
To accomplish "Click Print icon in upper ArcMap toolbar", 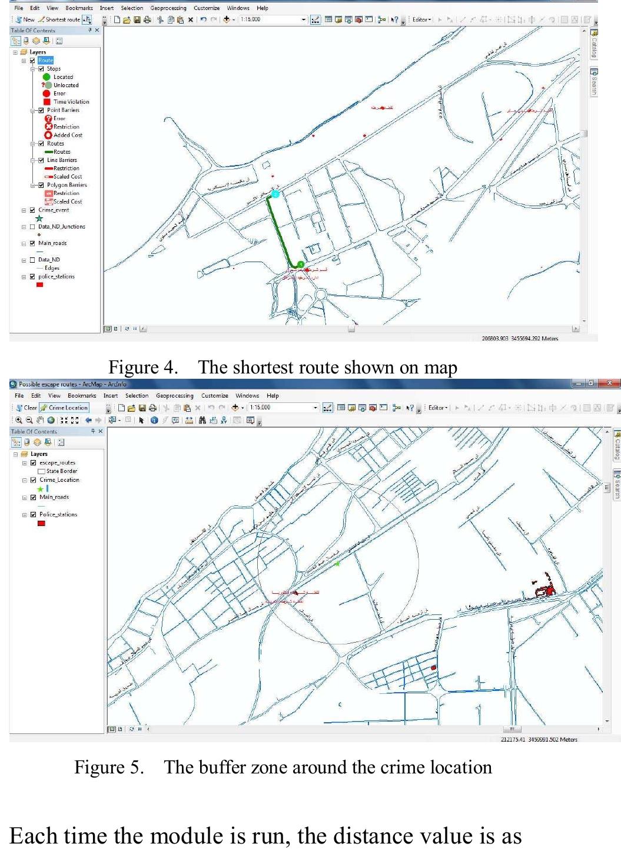I will tap(147, 19).
